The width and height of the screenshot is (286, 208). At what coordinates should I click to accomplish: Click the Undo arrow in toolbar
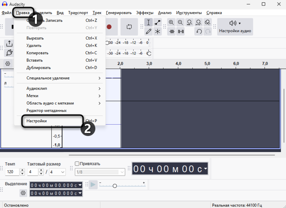coord(199,32)
